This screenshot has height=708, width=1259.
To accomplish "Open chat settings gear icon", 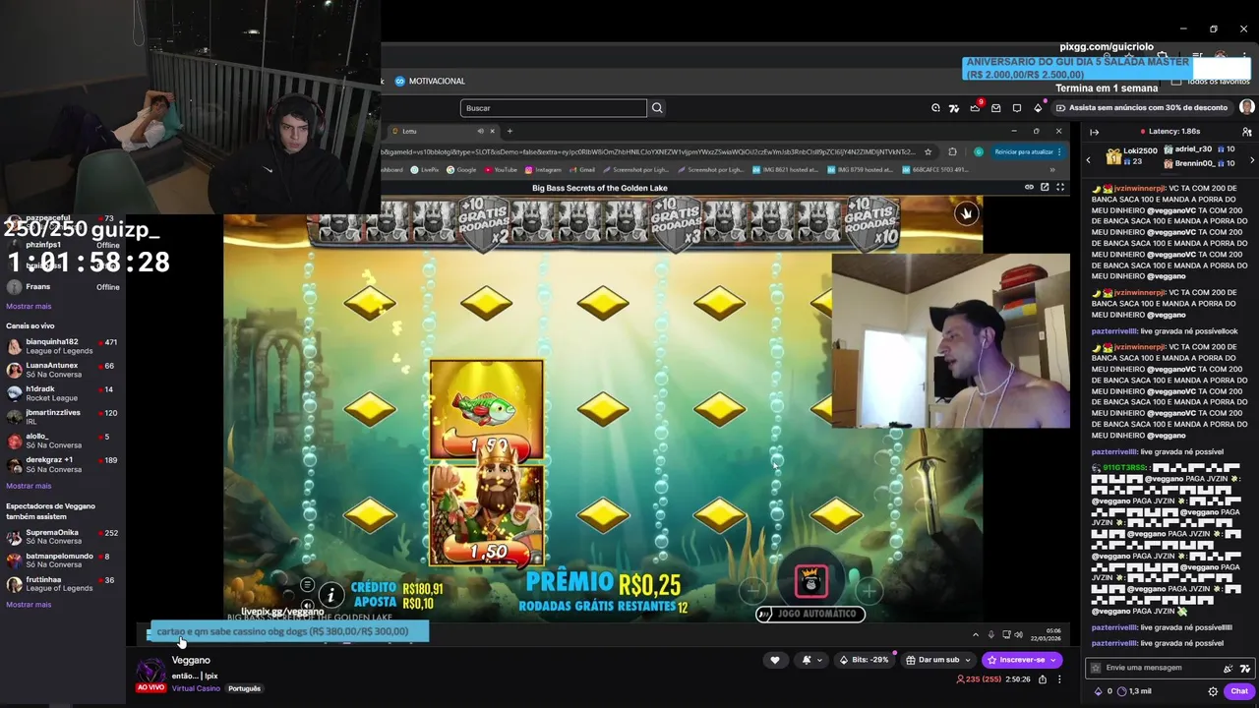I will point(1213,691).
